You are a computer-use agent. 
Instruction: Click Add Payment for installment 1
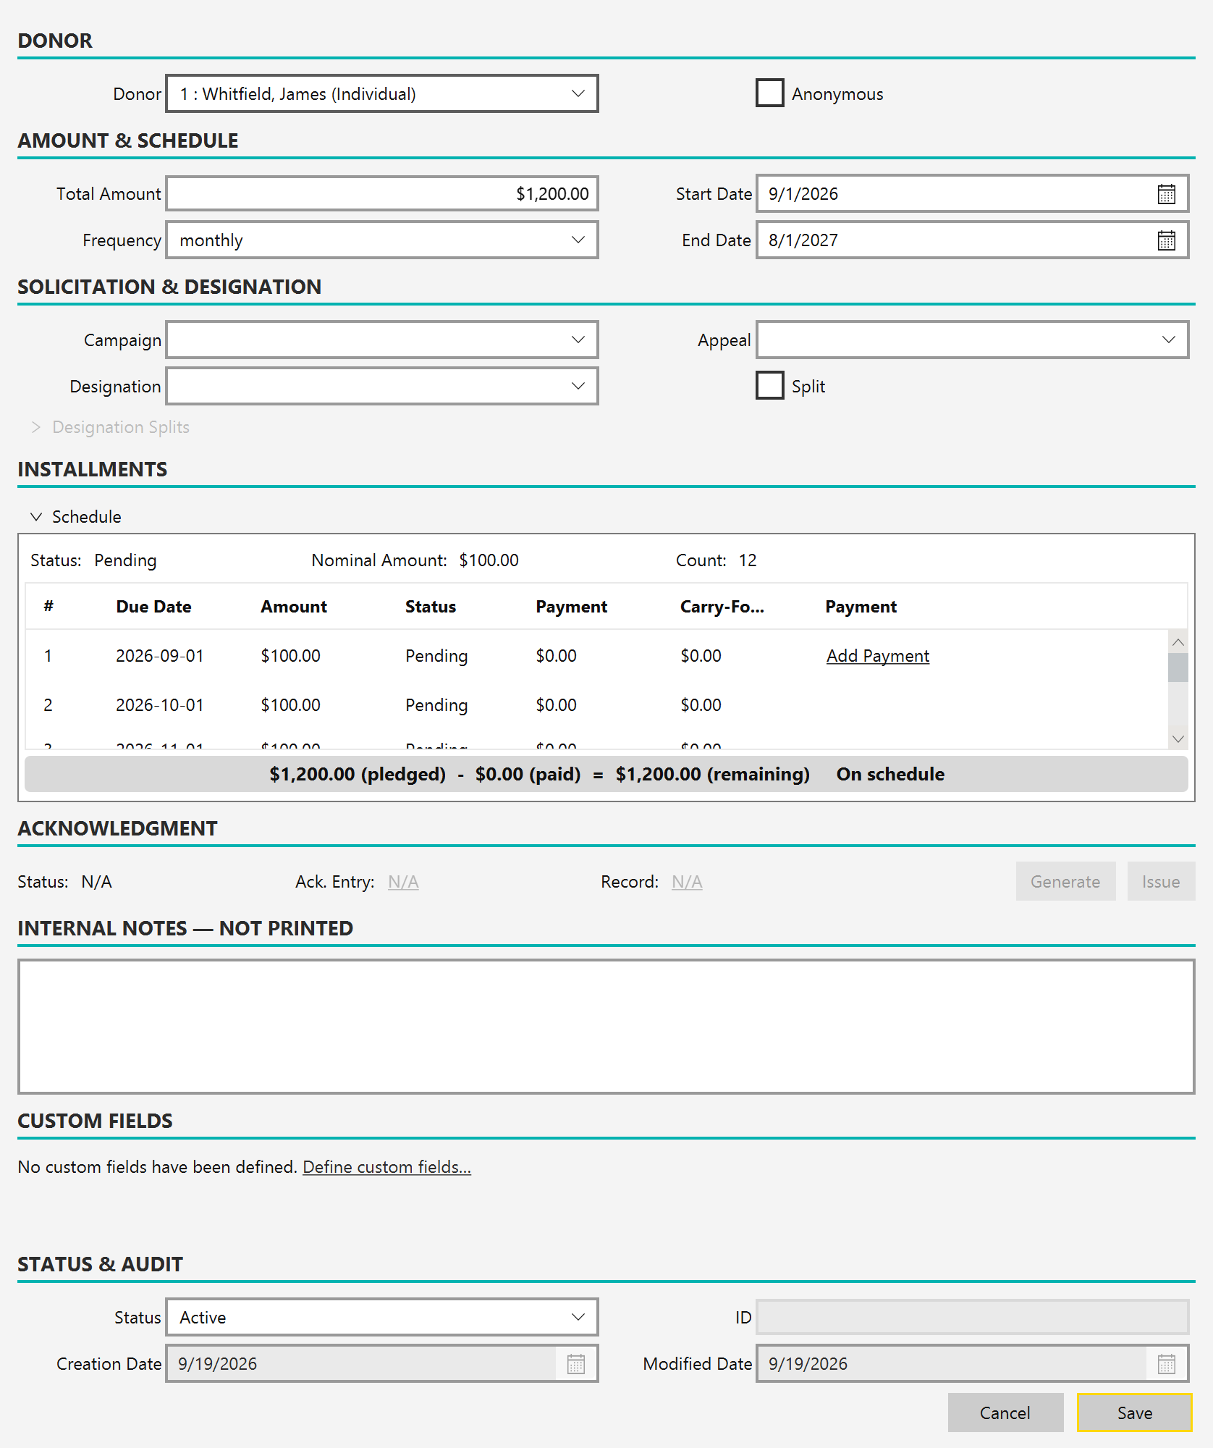[878, 656]
